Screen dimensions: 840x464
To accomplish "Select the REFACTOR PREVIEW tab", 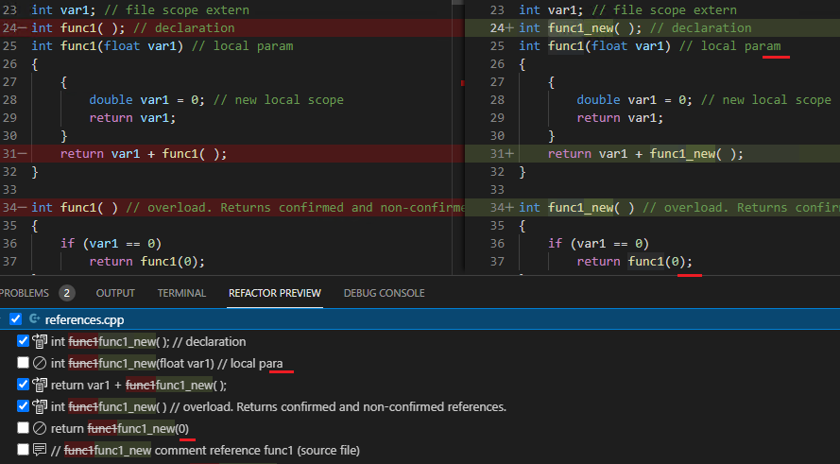I will (x=275, y=293).
